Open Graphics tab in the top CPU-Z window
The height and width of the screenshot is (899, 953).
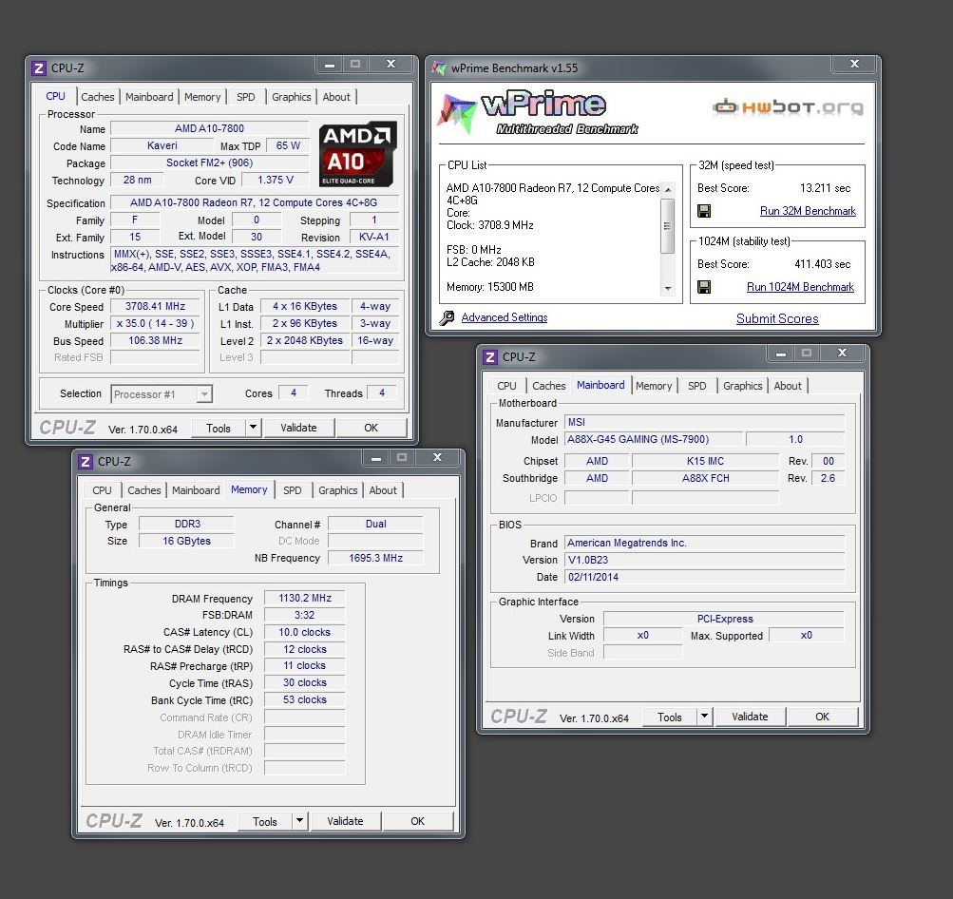coord(291,97)
